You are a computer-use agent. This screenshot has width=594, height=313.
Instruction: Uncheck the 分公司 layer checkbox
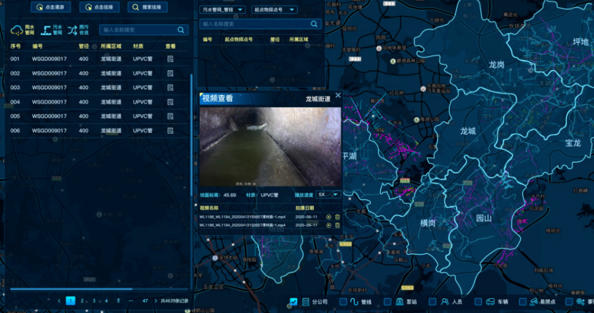[x=294, y=302]
